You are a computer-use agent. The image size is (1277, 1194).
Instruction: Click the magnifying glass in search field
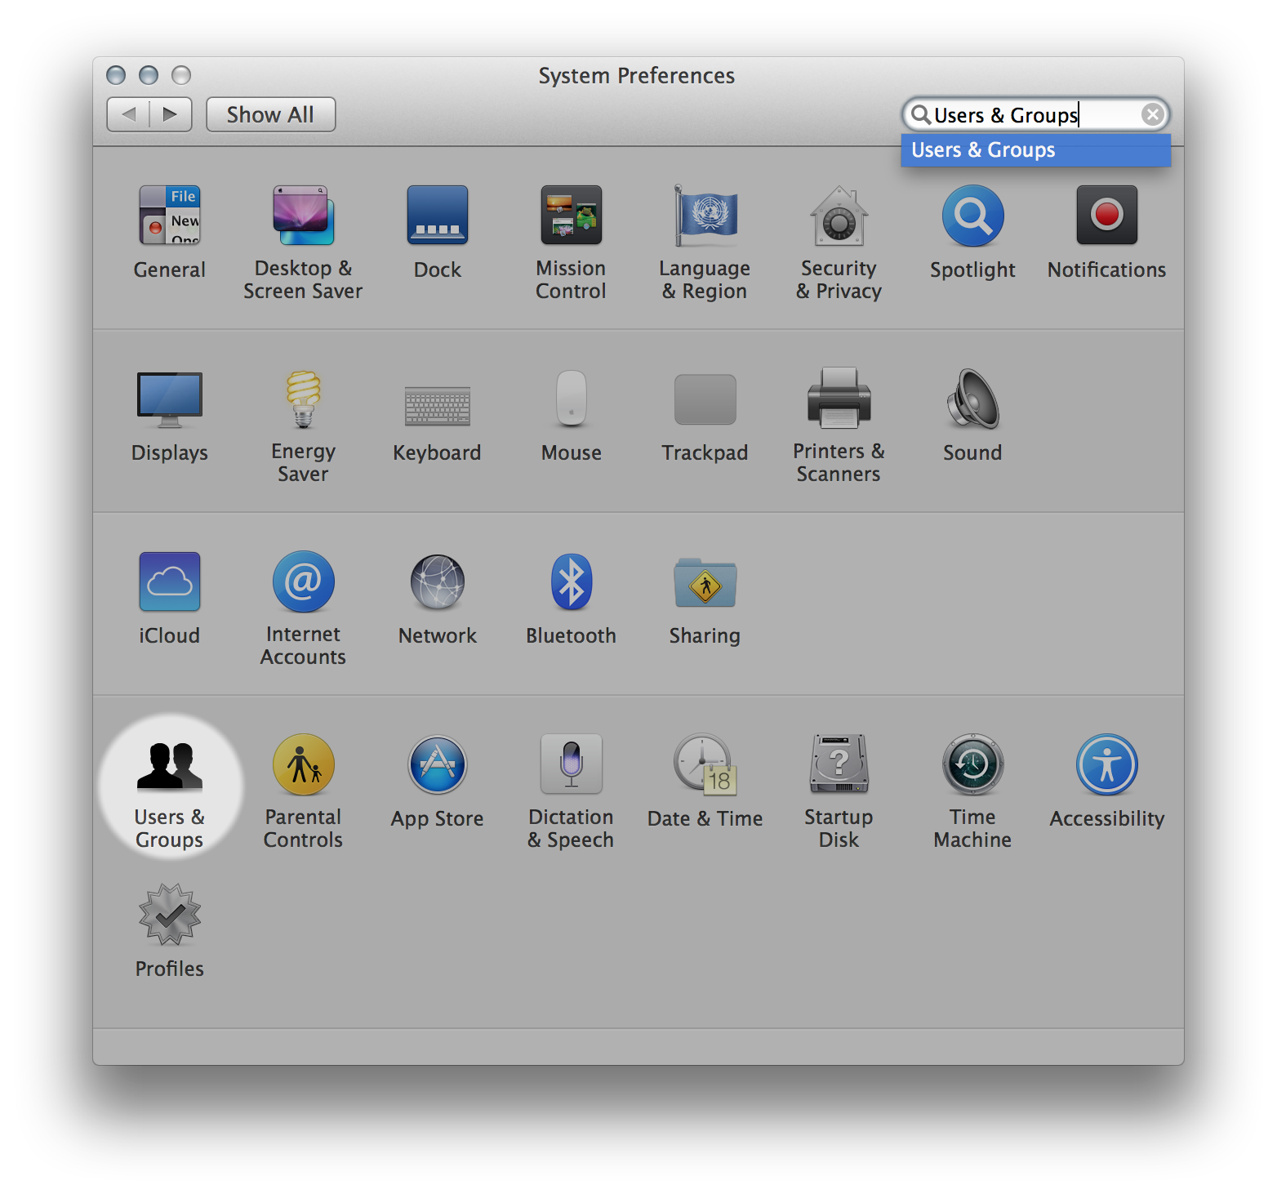pyautogui.click(x=921, y=114)
